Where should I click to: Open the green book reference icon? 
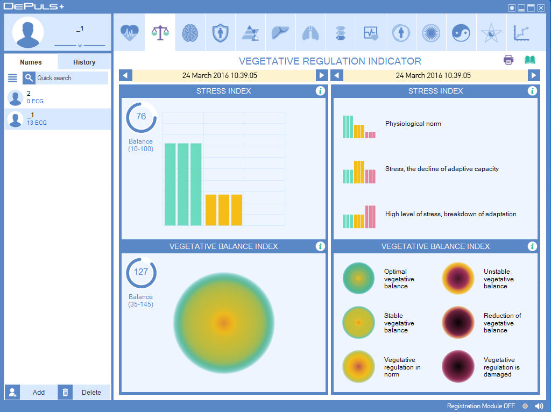pyautogui.click(x=530, y=60)
